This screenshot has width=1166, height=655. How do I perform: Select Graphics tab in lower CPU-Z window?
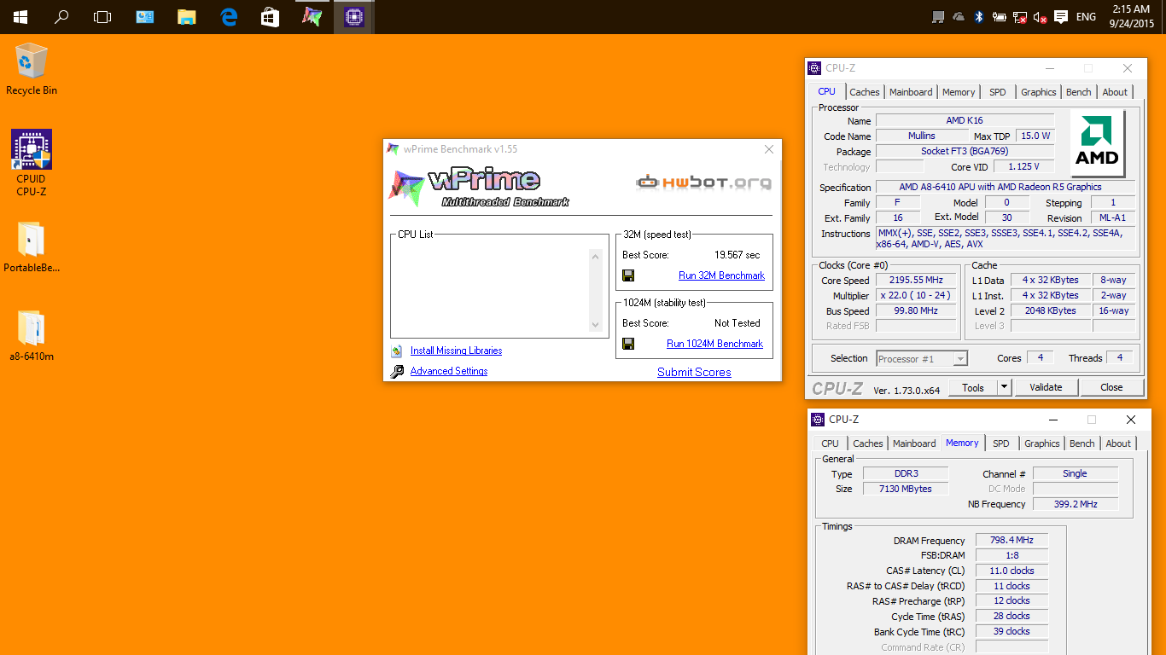(x=1042, y=443)
